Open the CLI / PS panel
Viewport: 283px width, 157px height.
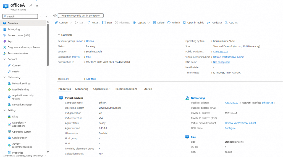[x=231, y=23]
